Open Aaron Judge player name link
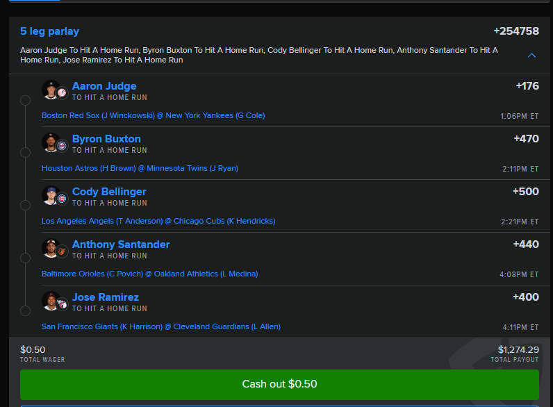This screenshot has width=553, height=407. pyautogui.click(x=104, y=86)
